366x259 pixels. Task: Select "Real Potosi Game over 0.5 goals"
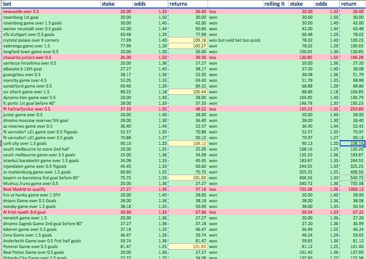pyautogui.click(x=51, y=252)
